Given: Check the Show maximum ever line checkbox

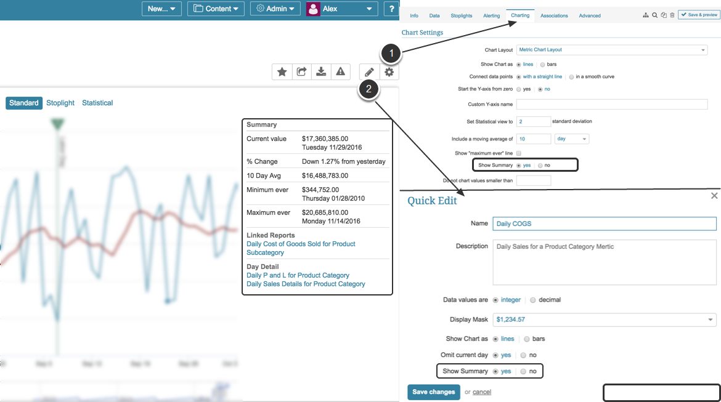Looking at the screenshot, I should (x=519, y=153).
